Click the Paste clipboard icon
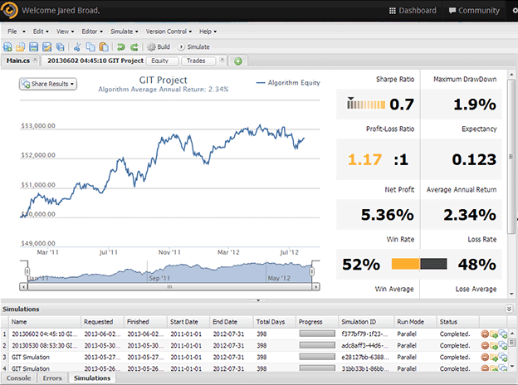 (x=103, y=47)
